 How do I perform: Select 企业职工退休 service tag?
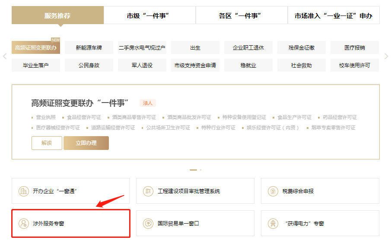coord(248,47)
